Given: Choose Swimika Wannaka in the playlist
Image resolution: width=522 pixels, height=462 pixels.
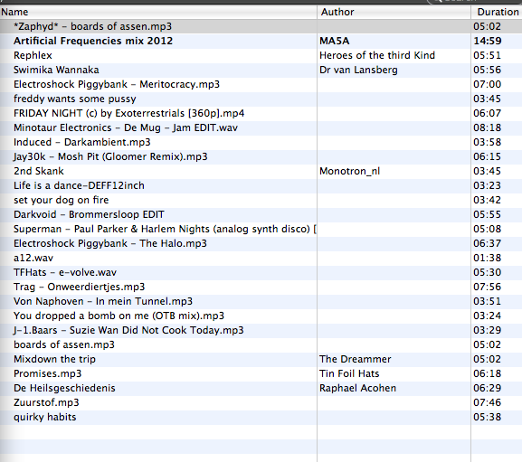Looking at the screenshot, I should click(261, 70).
